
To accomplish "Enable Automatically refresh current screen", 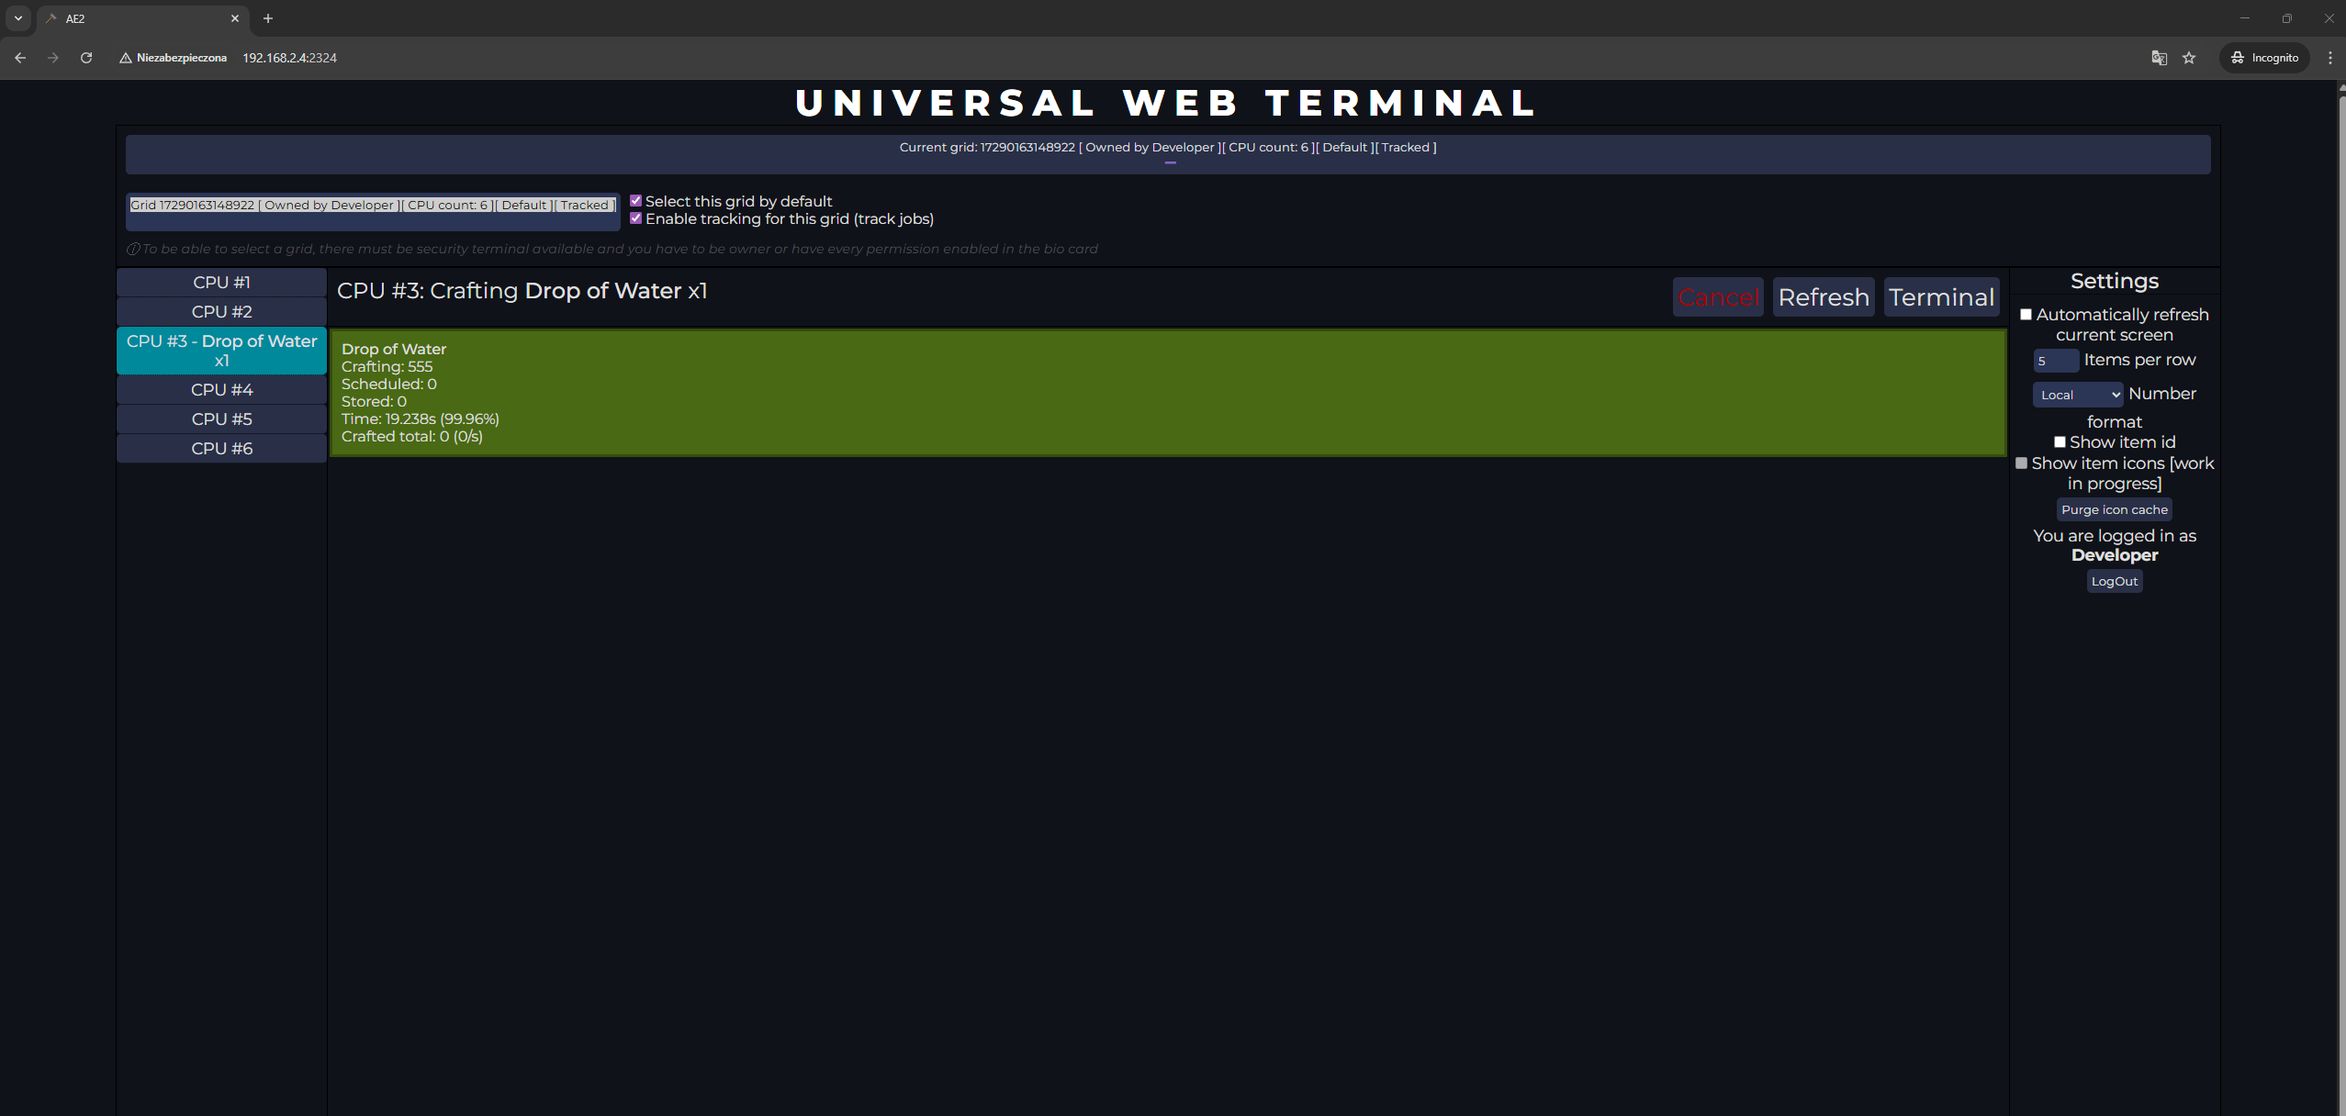I will pyautogui.click(x=2026, y=315).
